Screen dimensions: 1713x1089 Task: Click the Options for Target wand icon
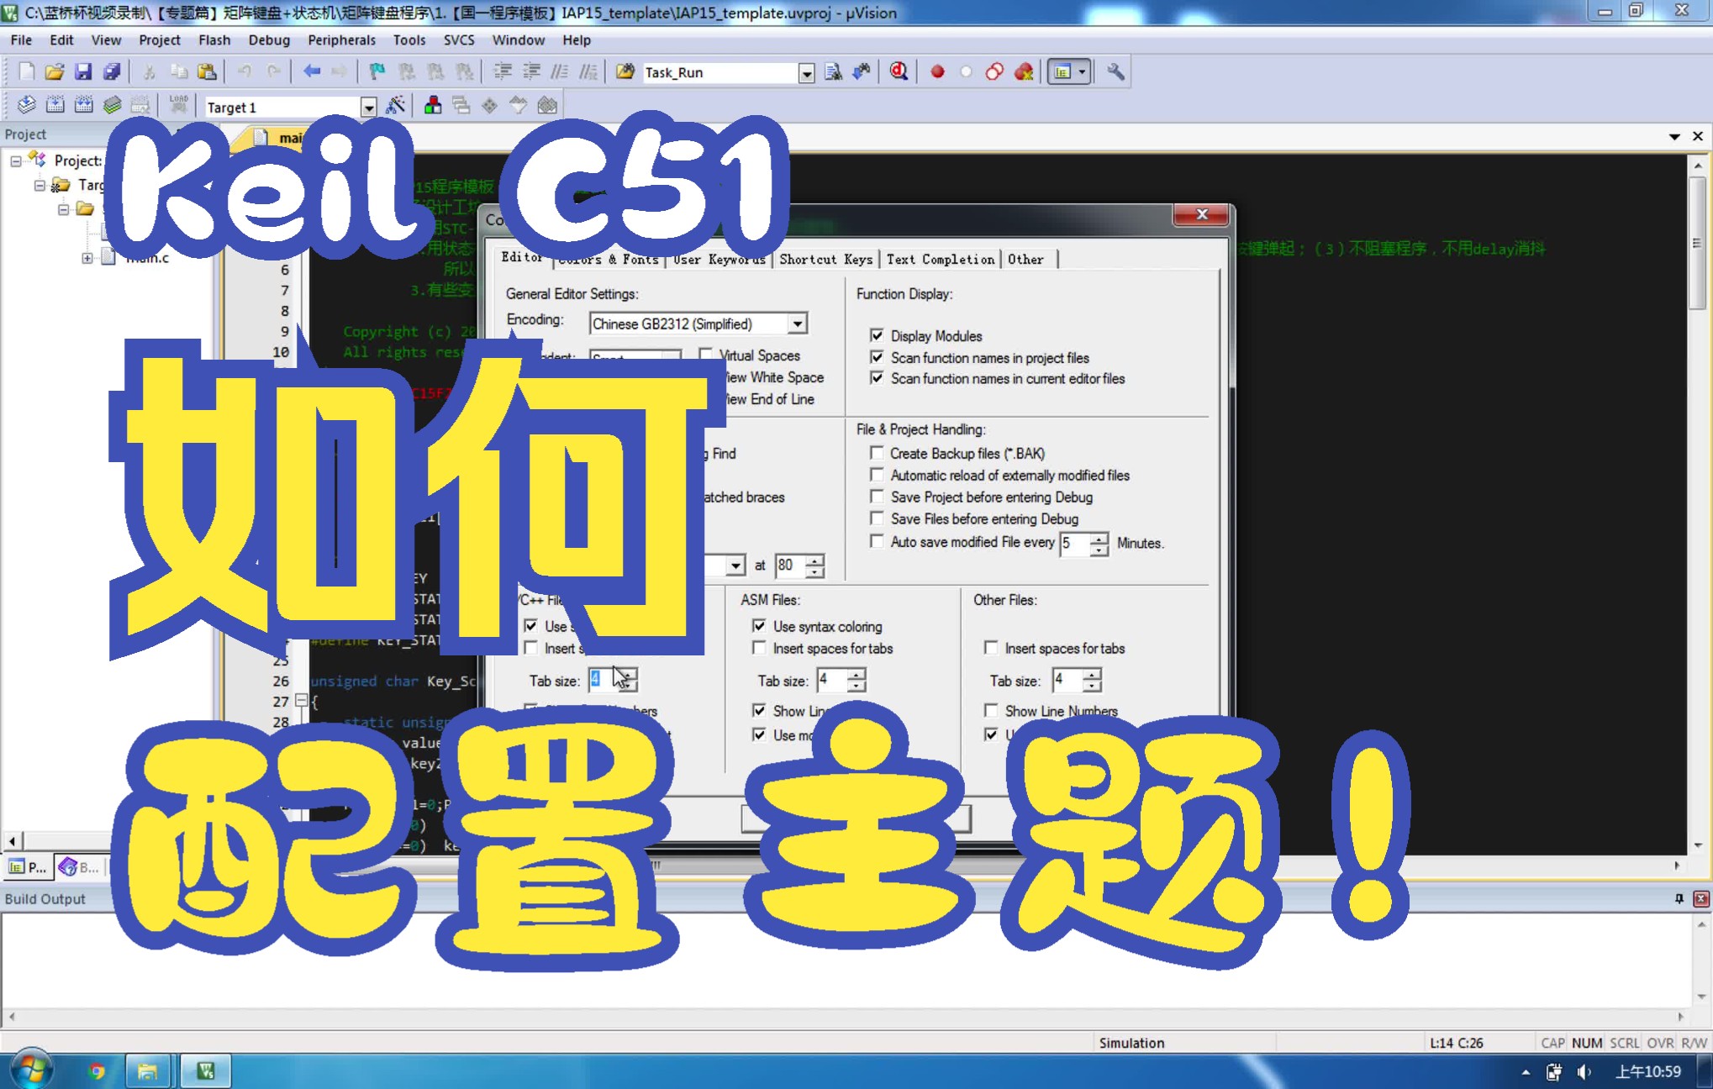pos(395,107)
